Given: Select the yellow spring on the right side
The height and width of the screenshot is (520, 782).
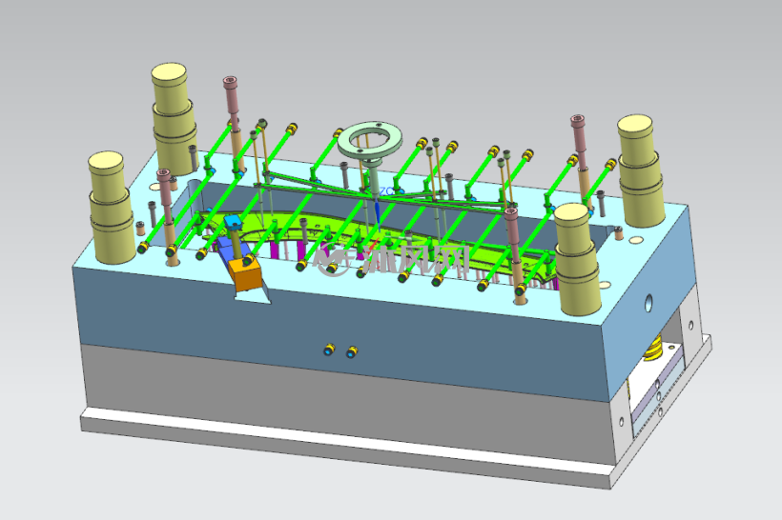Looking at the screenshot, I should click(x=653, y=348).
